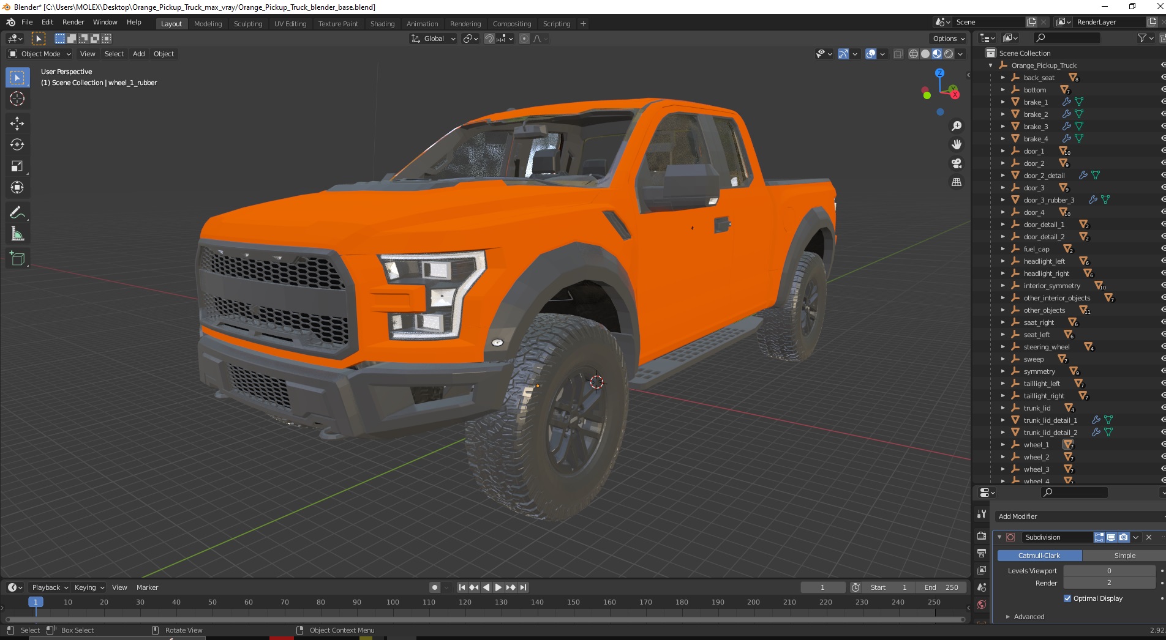Switch to rendered viewport shading
Viewport: 1166px width, 640px height.
tap(949, 54)
